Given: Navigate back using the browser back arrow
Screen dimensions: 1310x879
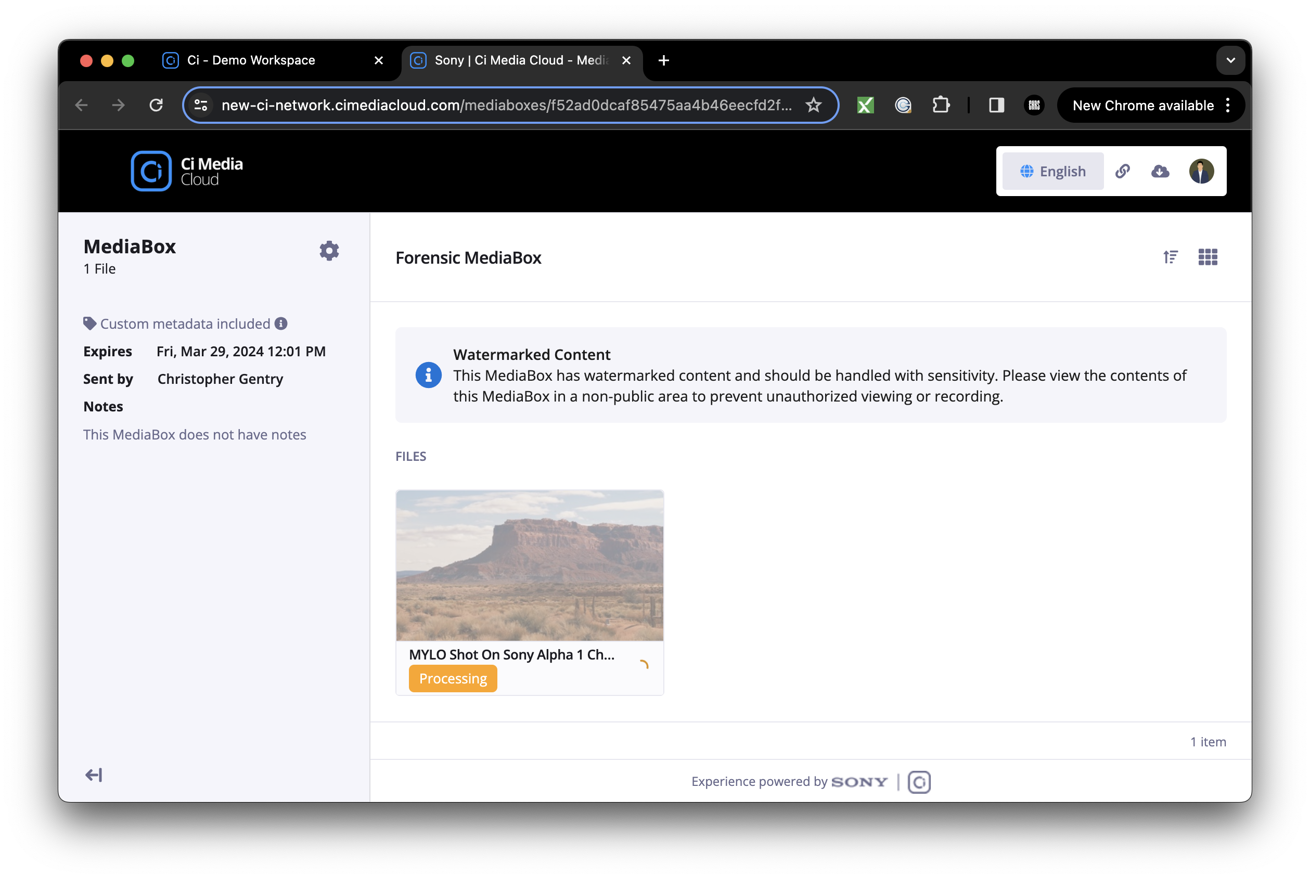Looking at the screenshot, I should [81, 105].
